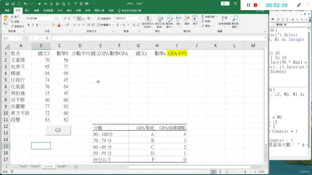Open the Formulas (公式) ribbon tab
This screenshot has height=175, width=312.
coord(60,11)
